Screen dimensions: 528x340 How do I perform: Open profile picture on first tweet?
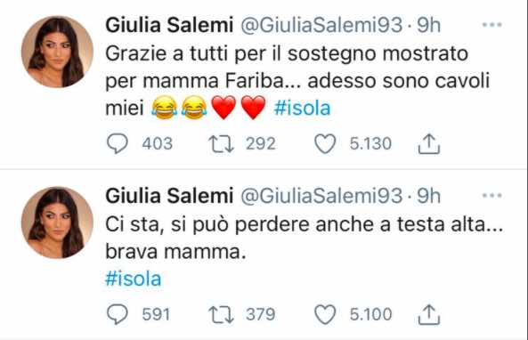click(57, 52)
